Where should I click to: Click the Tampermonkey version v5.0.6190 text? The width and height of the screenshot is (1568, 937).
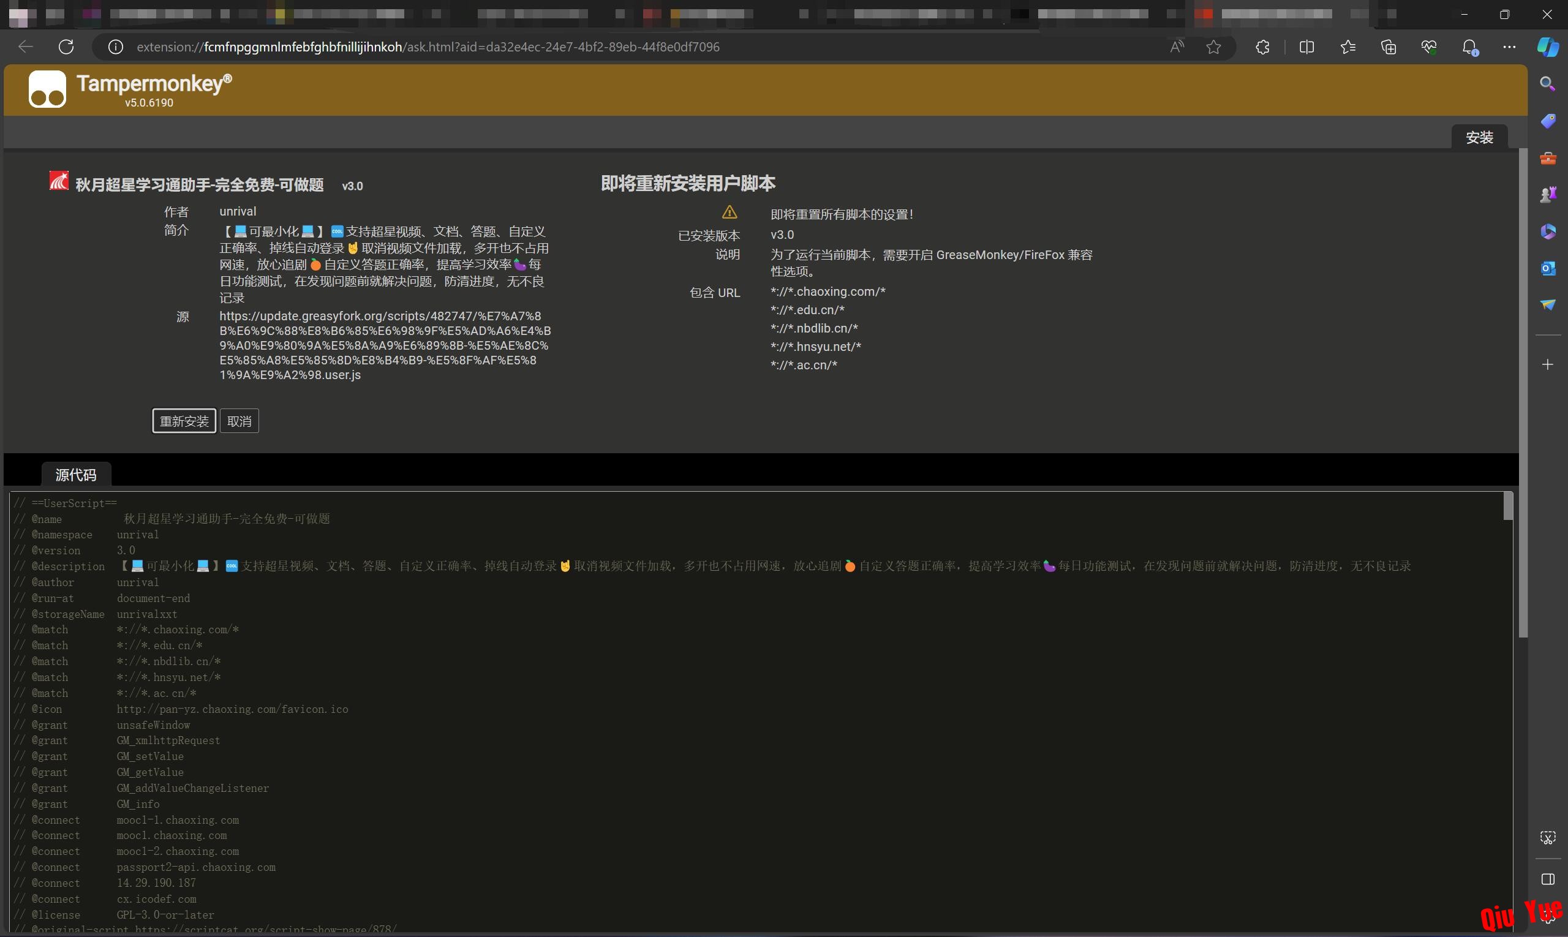click(149, 103)
